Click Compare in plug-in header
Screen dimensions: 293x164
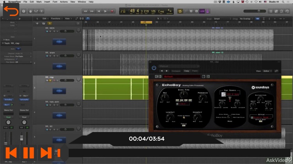tap(176, 71)
